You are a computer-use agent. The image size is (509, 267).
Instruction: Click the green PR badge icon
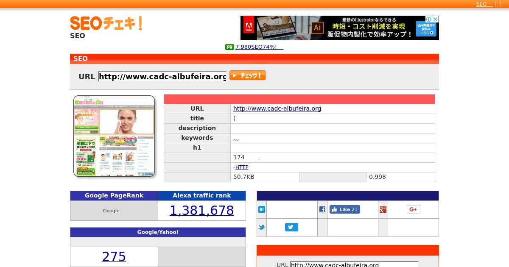[229, 47]
